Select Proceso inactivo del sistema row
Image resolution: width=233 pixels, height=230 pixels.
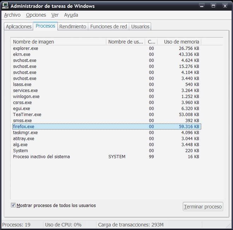tap(107, 156)
